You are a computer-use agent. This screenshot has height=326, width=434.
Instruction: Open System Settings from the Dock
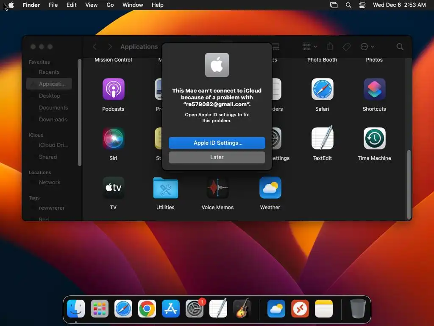[x=194, y=308]
